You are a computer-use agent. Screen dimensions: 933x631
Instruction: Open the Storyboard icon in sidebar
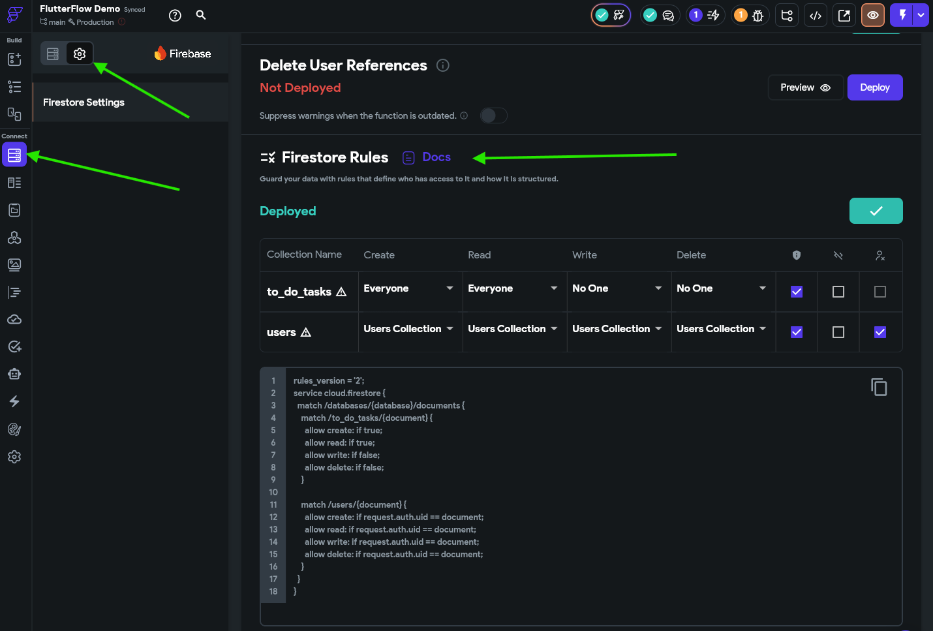tap(14, 114)
